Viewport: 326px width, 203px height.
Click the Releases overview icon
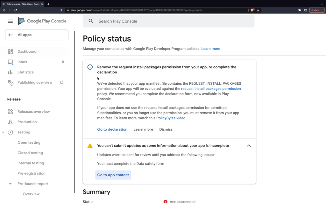click(11, 112)
